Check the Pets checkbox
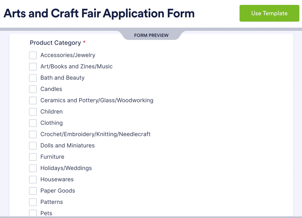The width and height of the screenshot is (302, 218). [33, 213]
